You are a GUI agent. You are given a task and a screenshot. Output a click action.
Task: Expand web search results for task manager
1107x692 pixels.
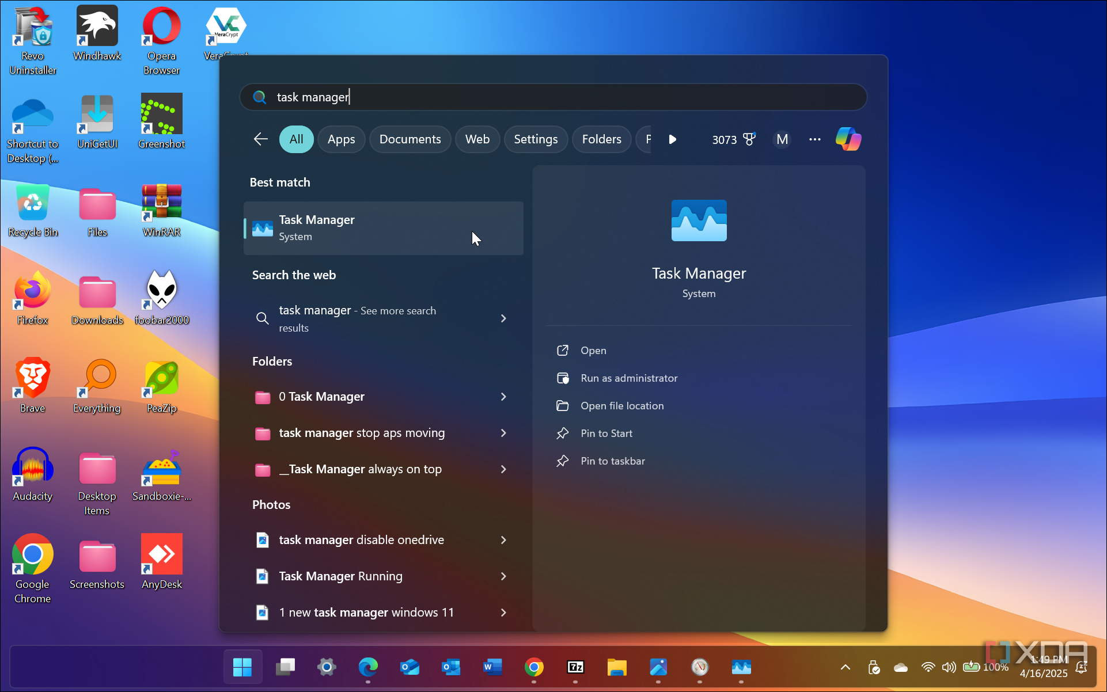coord(503,318)
